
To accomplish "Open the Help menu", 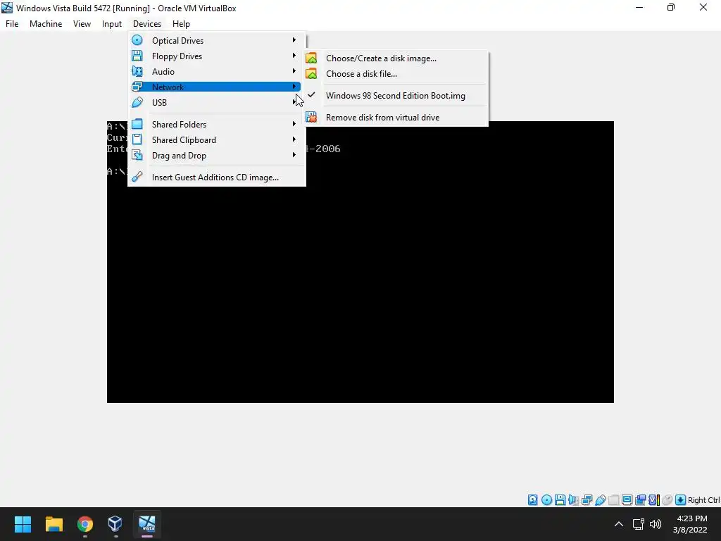I will [181, 24].
